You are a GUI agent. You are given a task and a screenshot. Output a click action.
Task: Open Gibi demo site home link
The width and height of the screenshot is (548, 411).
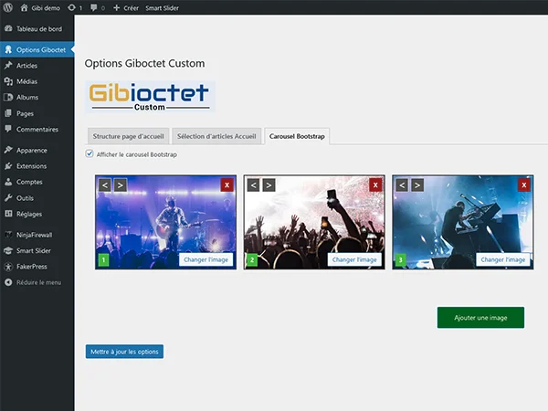click(40, 7)
